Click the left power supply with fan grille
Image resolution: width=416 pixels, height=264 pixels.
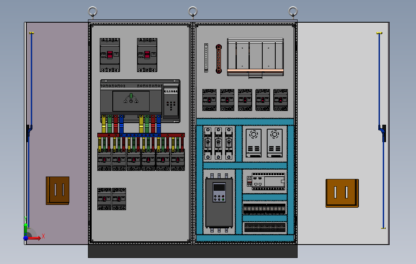pyautogui.click(x=253, y=143)
